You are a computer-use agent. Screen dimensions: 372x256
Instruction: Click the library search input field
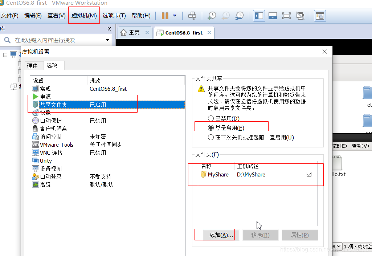pos(57,40)
